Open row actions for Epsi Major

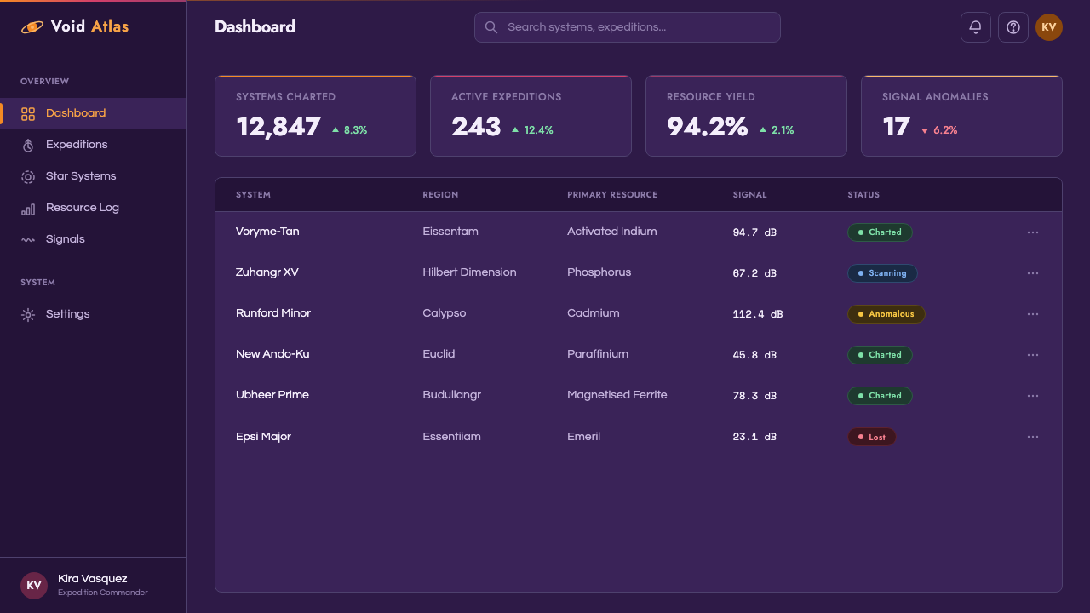1033,437
